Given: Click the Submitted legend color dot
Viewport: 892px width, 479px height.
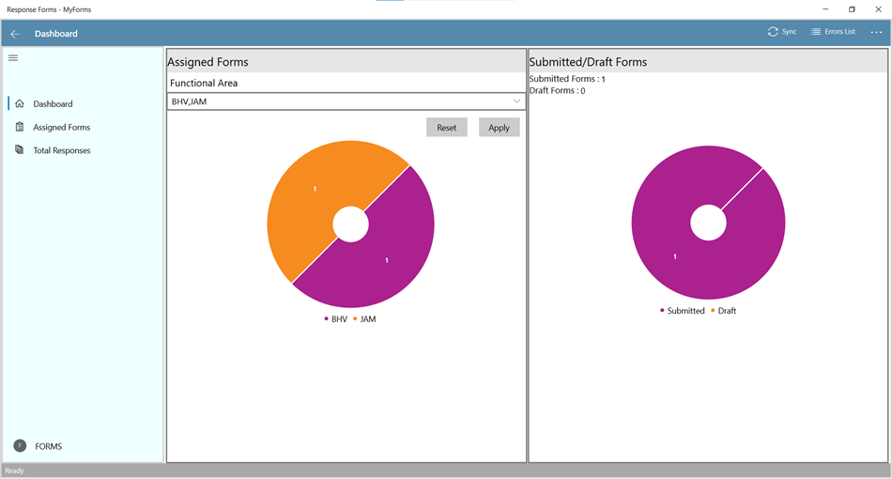Looking at the screenshot, I should [x=662, y=310].
